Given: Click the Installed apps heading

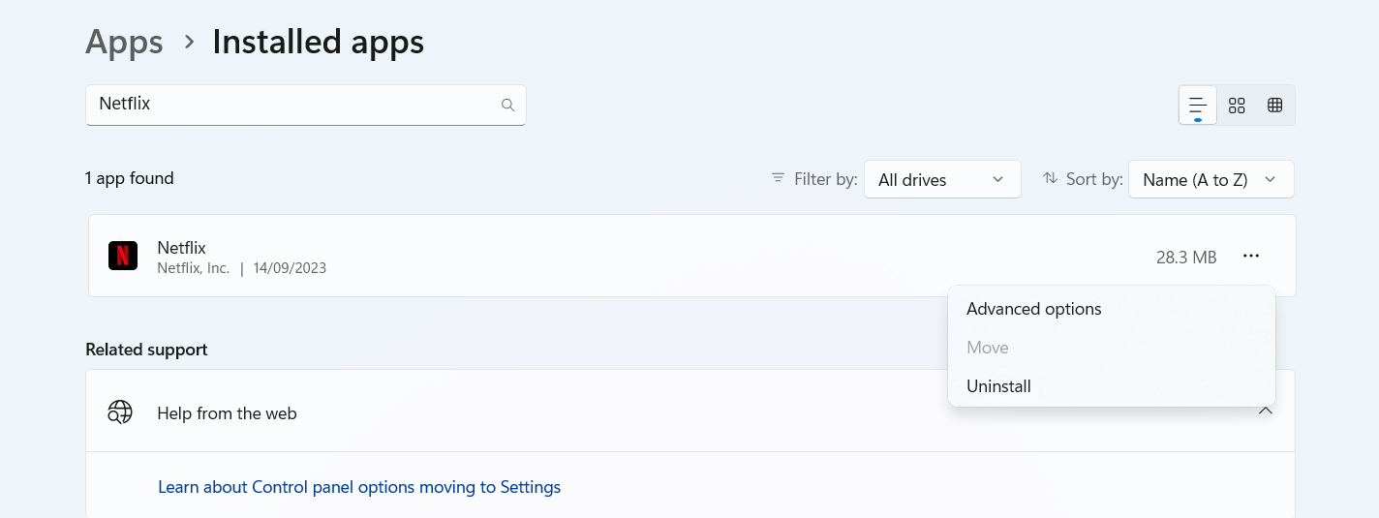Looking at the screenshot, I should coord(318,43).
